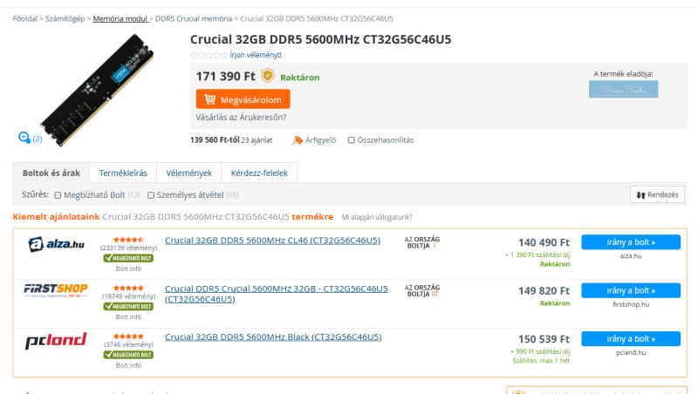
Task: Click the (2) image count next to magnifier
Action: click(38, 139)
